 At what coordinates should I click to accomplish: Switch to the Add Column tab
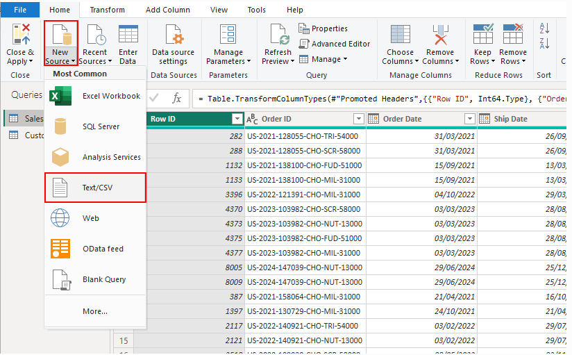tap(168, 10)
